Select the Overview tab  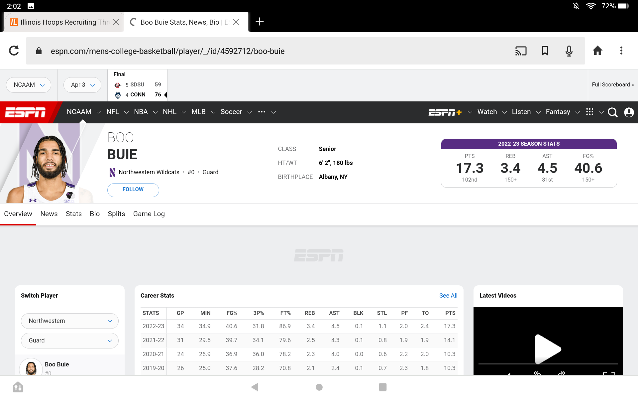click(x=18, y=214)
